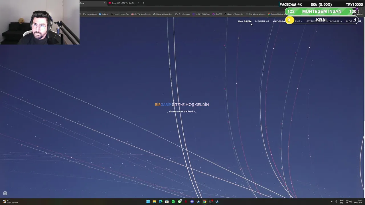
Task: Open the 'Library of Spirits' bookmark
Action: point(234,14)
